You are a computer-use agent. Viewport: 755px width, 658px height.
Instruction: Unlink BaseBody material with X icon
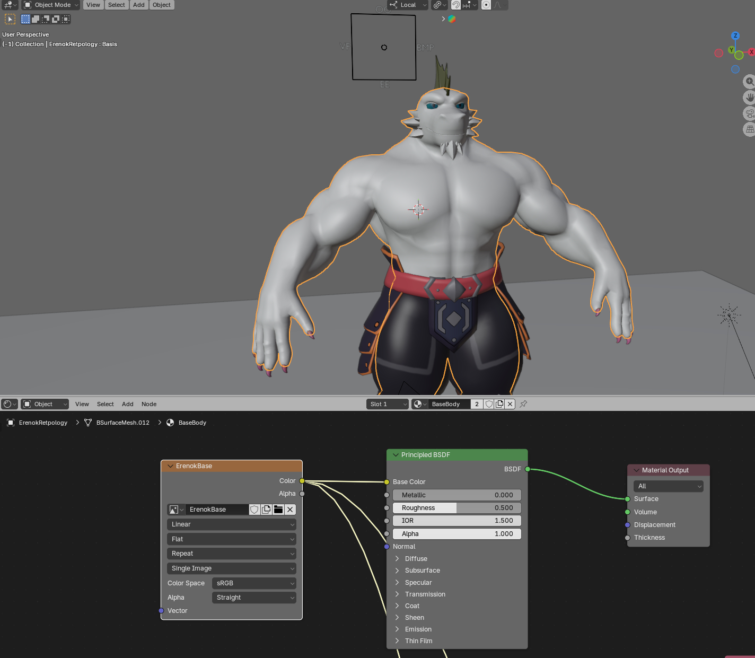(510, 404)
